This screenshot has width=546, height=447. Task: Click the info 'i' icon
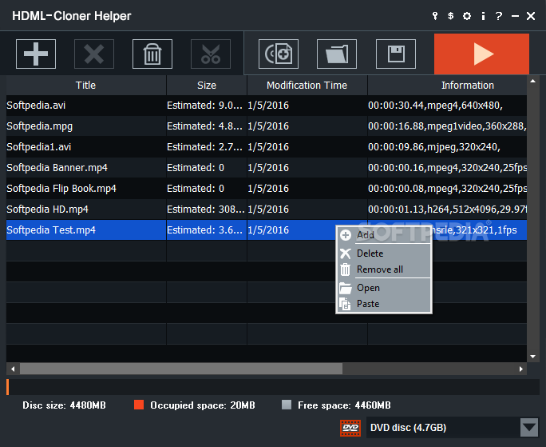point(483,16)
